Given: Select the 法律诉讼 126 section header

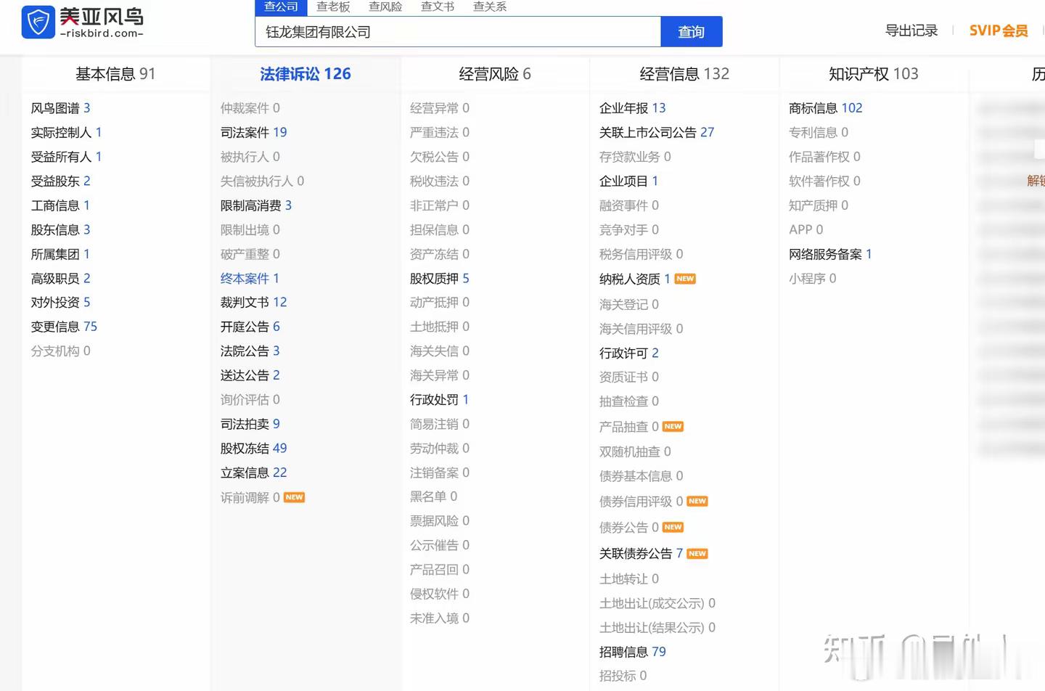Looking at the screenshot, I should pos(306,74).
